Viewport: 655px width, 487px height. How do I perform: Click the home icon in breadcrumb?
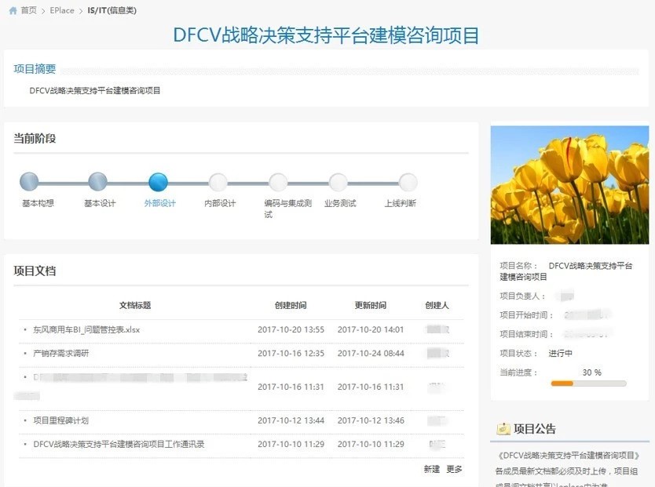tap(13, 10)
